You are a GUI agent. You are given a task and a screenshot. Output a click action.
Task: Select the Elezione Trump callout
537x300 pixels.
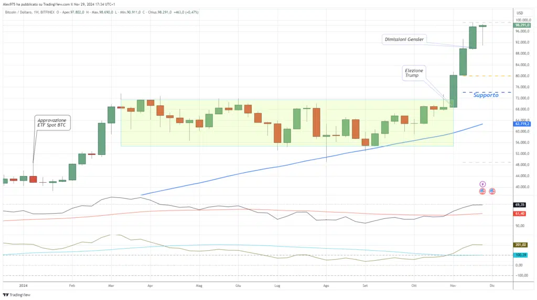[414, 73]
